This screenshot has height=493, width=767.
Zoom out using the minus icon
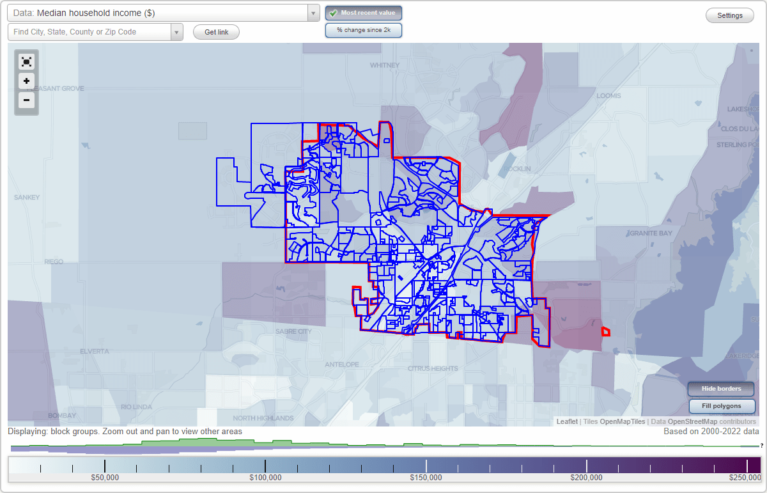click(x=26, y=100)
